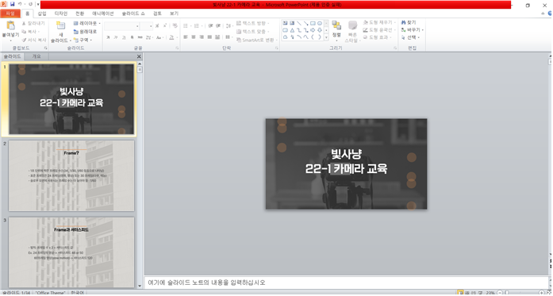The width and height of the screenshot is (553, 296).
Task: Click the Shape Fill (도형 채우기) command
Action: pos(378,22)
